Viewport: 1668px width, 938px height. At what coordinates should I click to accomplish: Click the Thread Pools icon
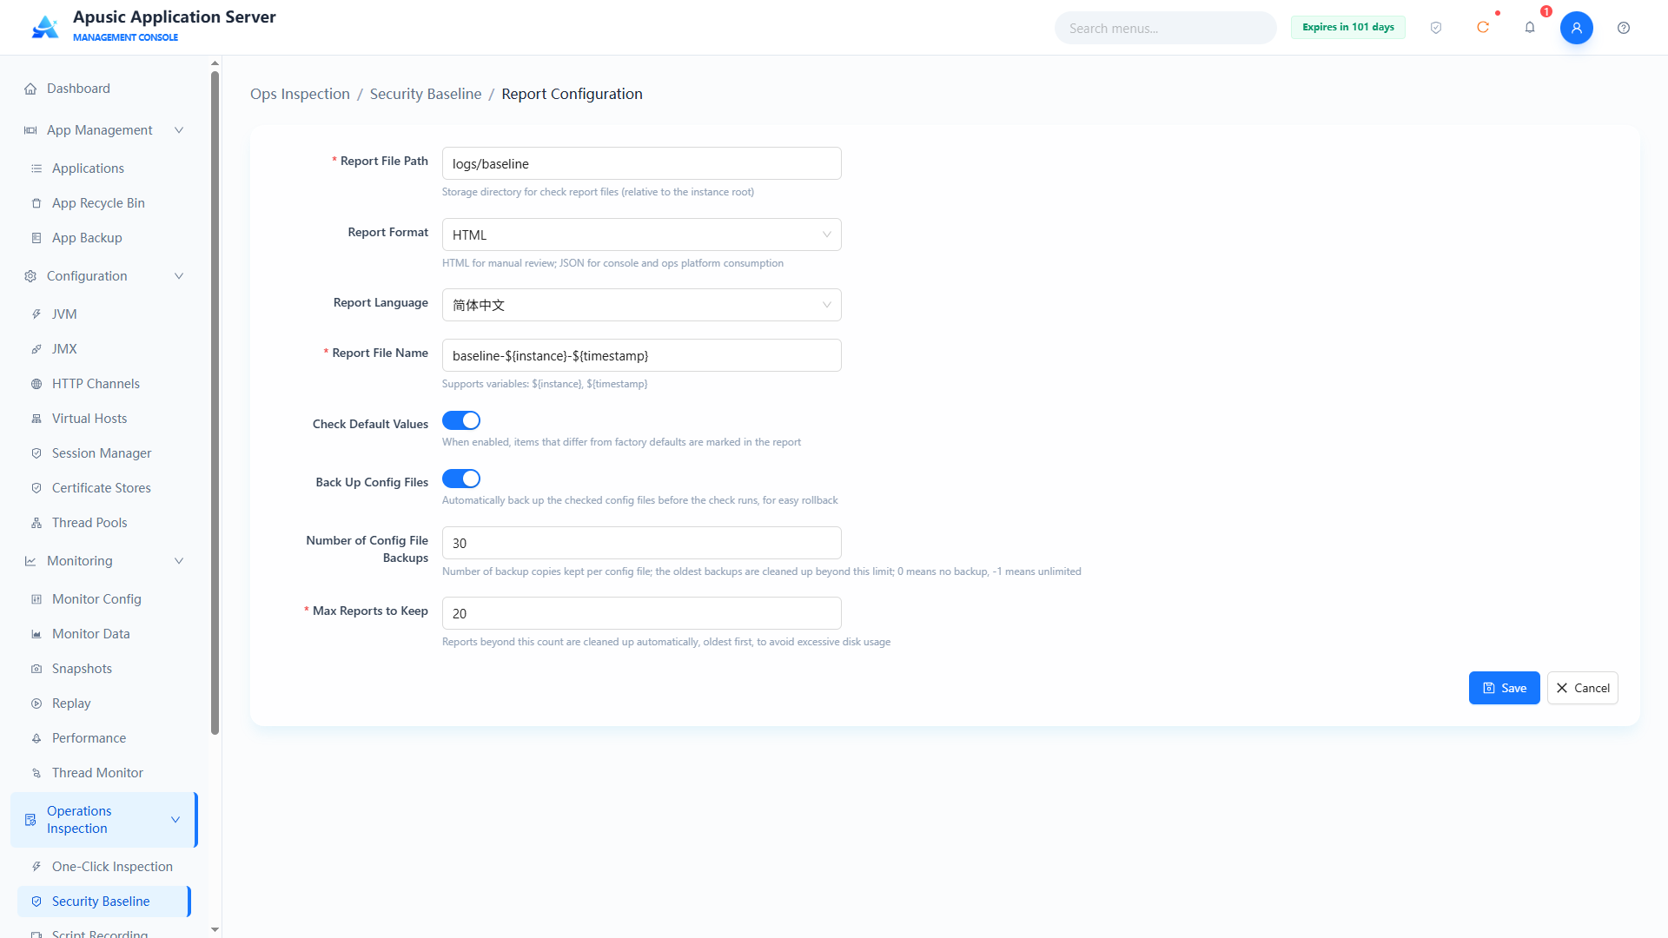(x=36, y=523)
